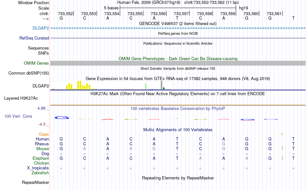Select the RepeatMasker track label

35,182
